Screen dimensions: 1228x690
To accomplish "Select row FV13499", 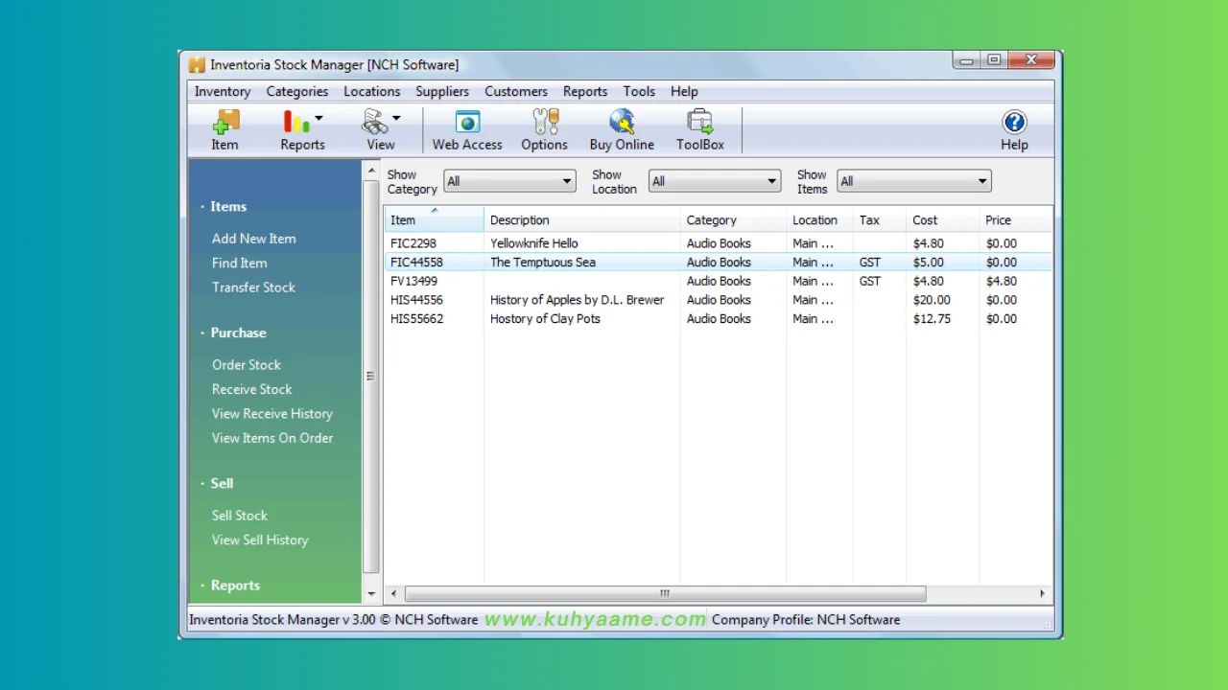I will (719, 281).
